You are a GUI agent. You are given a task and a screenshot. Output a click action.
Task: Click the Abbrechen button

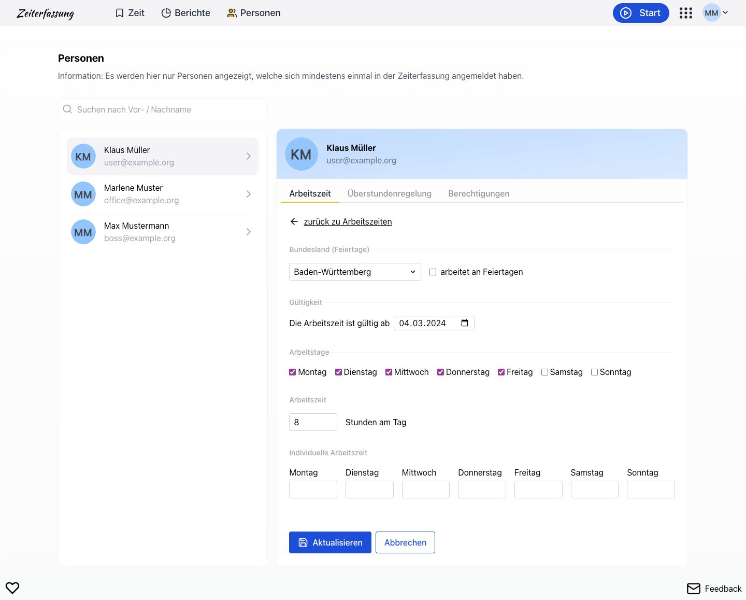point(405,542)
